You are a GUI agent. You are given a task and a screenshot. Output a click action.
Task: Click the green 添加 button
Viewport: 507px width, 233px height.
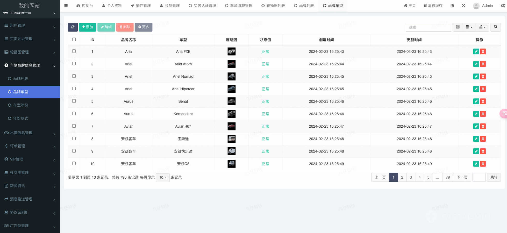[x=88, y=27]
